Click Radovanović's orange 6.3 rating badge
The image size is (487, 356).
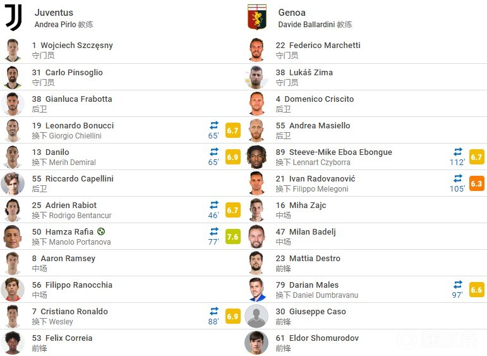(476, 184)
